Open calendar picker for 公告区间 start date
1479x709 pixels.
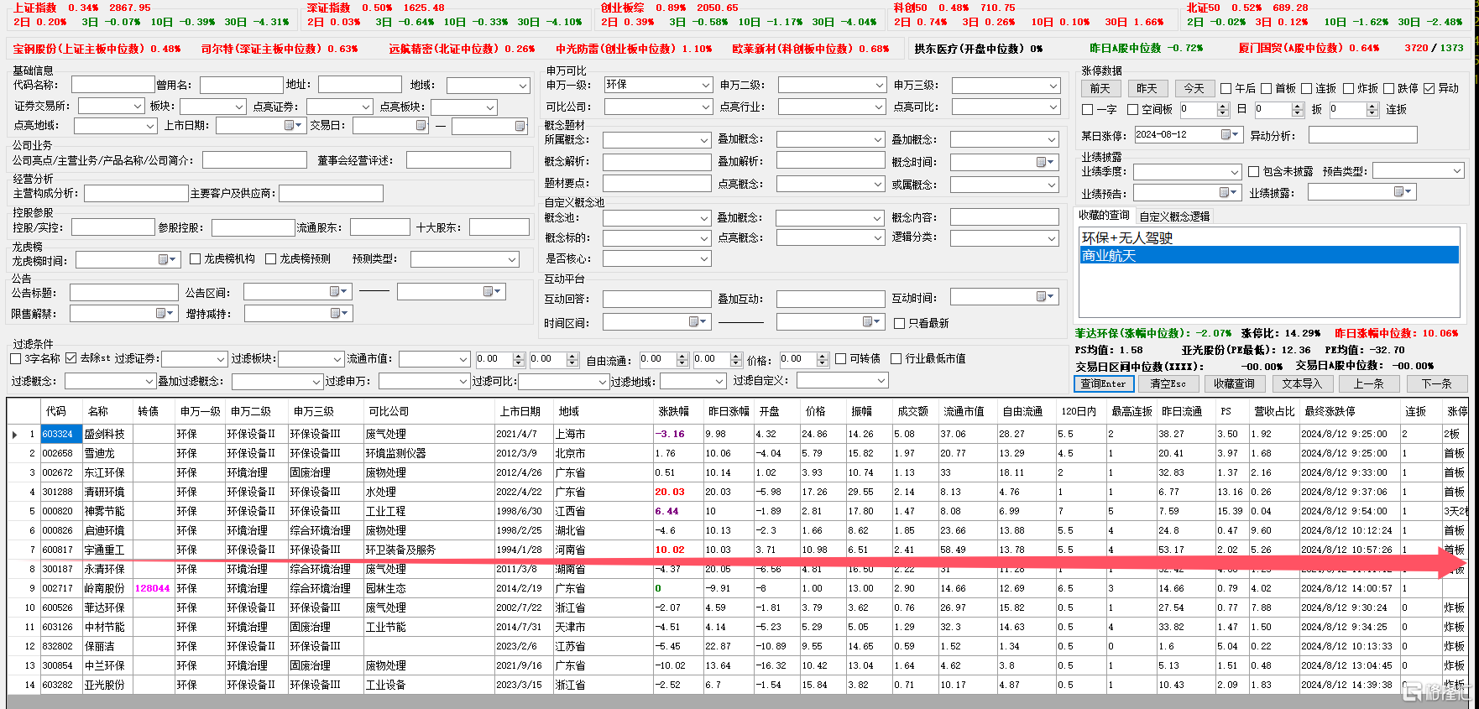tap(338, 291)
